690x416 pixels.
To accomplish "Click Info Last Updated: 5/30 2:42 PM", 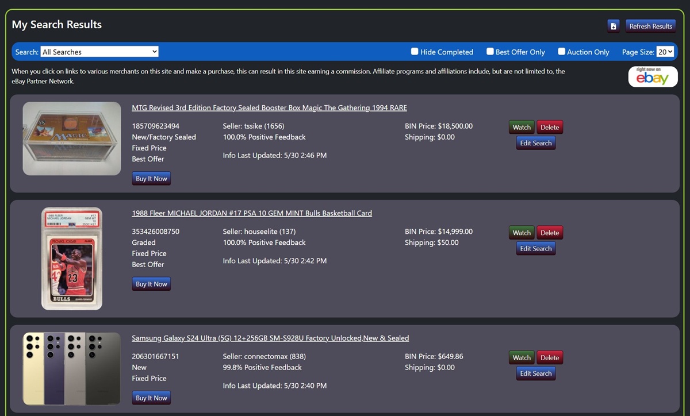I will (275, 260).
